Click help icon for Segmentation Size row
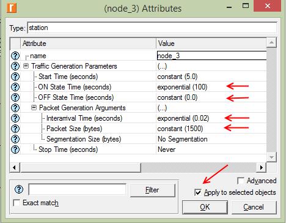The image size is (286, 223). [x=15, y=139]
